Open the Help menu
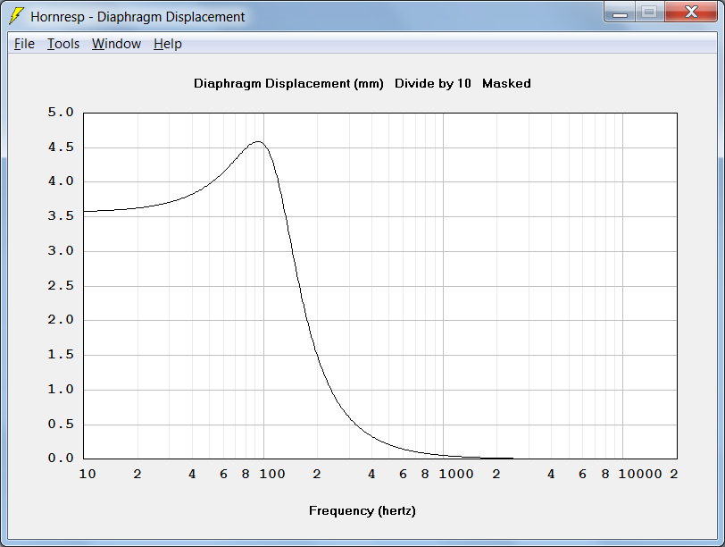 tap(168, 44)
